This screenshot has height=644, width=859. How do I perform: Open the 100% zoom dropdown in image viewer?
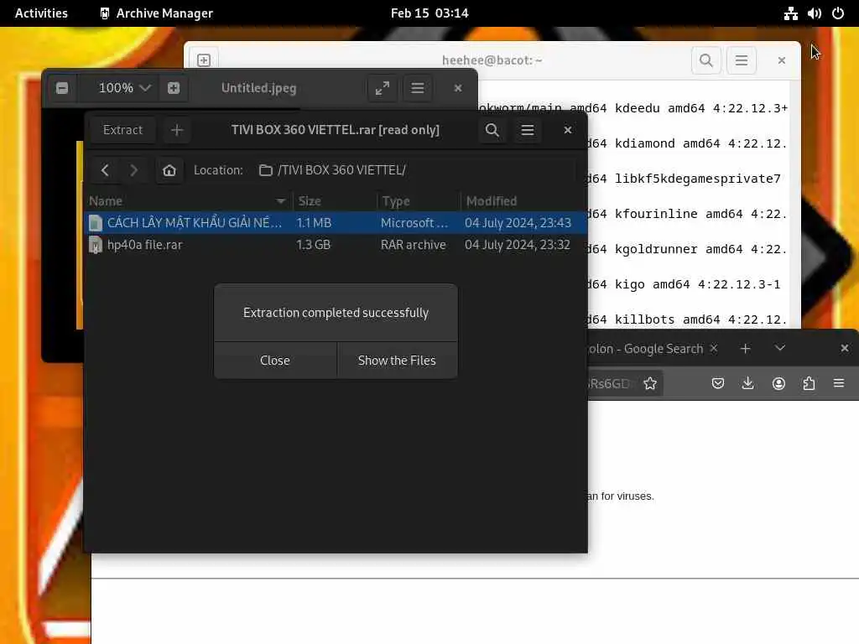[124, 88]
